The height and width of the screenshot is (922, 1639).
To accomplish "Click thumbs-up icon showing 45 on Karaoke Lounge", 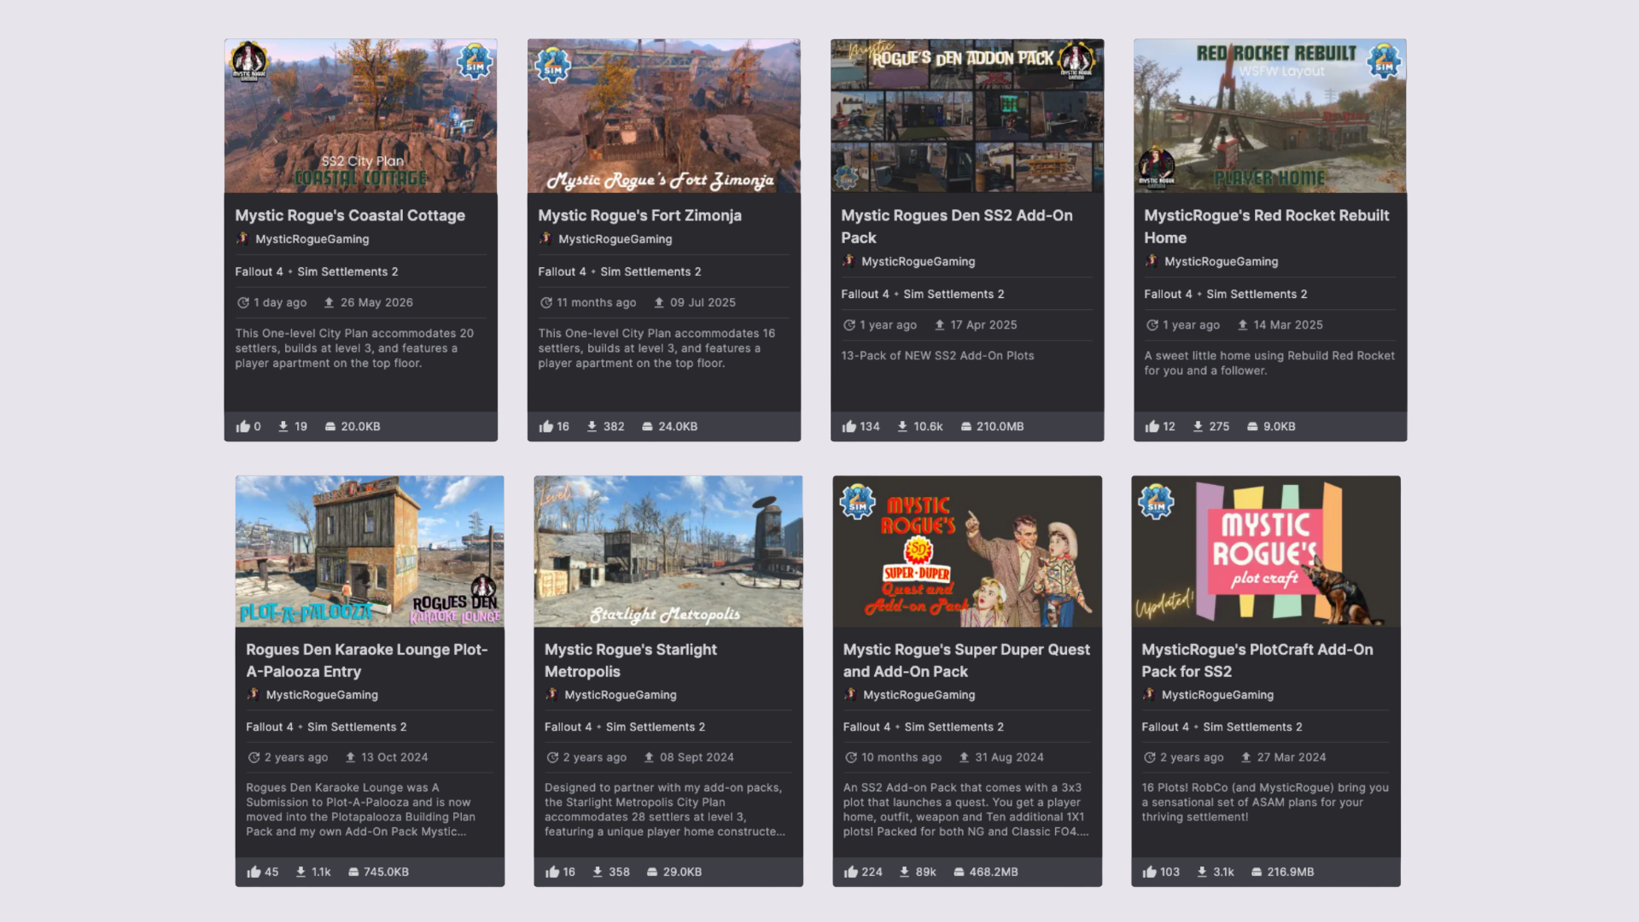I will tap(254, 872).
